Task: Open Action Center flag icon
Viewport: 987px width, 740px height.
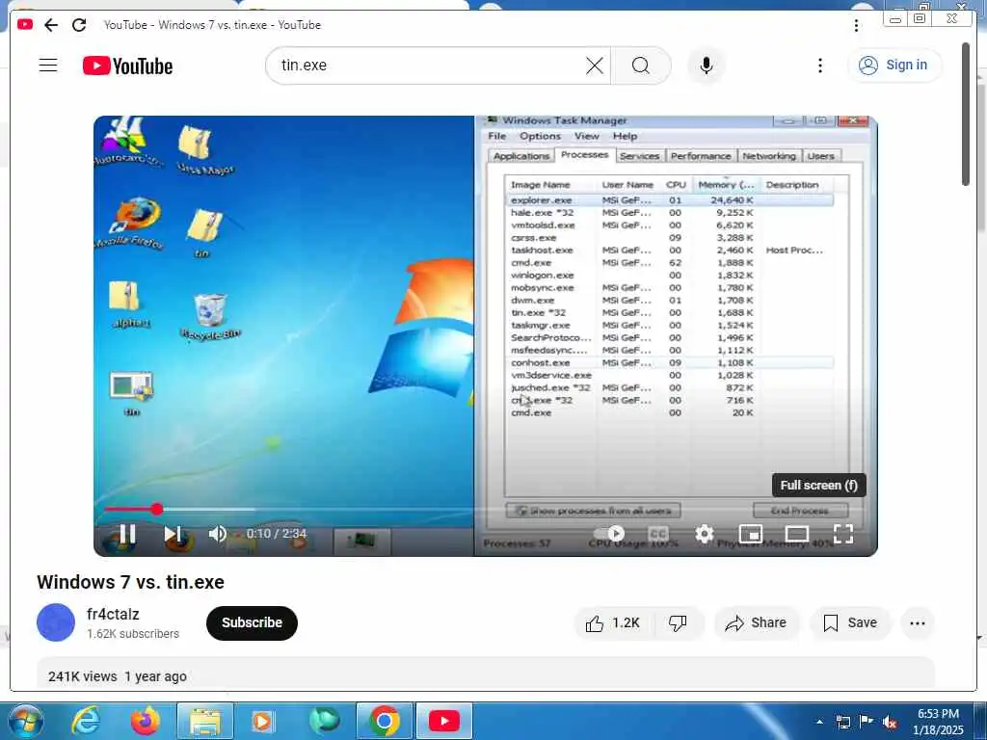Action: pyautogui.click(x=866, y=722)
